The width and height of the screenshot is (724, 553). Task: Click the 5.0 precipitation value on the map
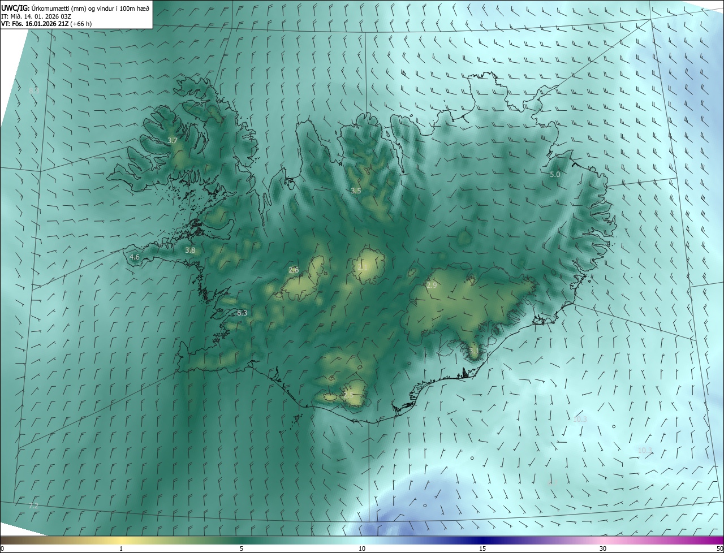pyautogui.click(x=555, y=175)
